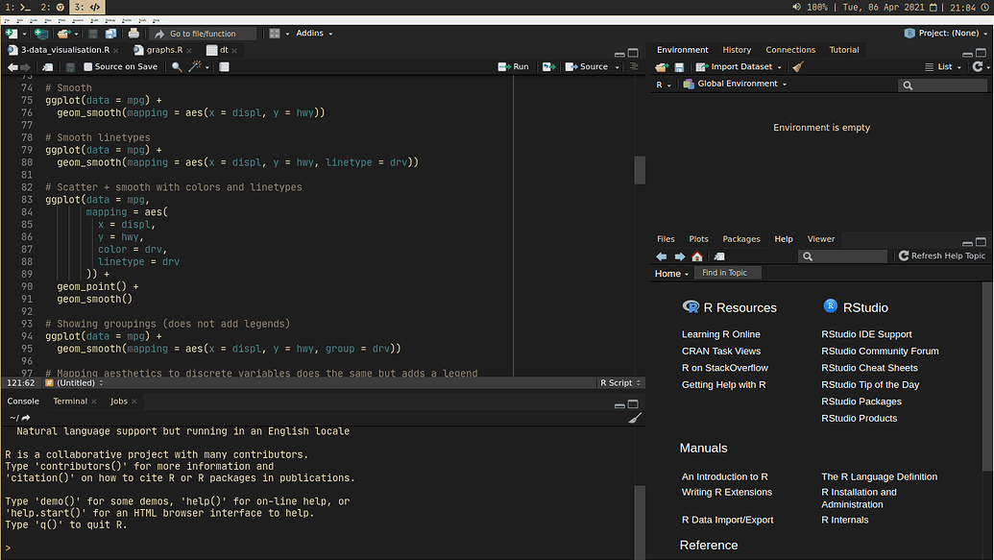
Task: Load a workspace using the folder icon
Action: (x=662, y=67)
